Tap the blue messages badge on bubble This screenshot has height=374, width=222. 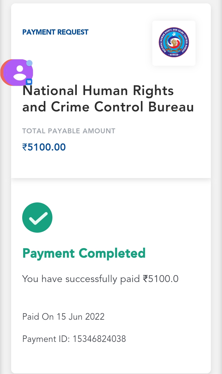(x=29, y=82)
